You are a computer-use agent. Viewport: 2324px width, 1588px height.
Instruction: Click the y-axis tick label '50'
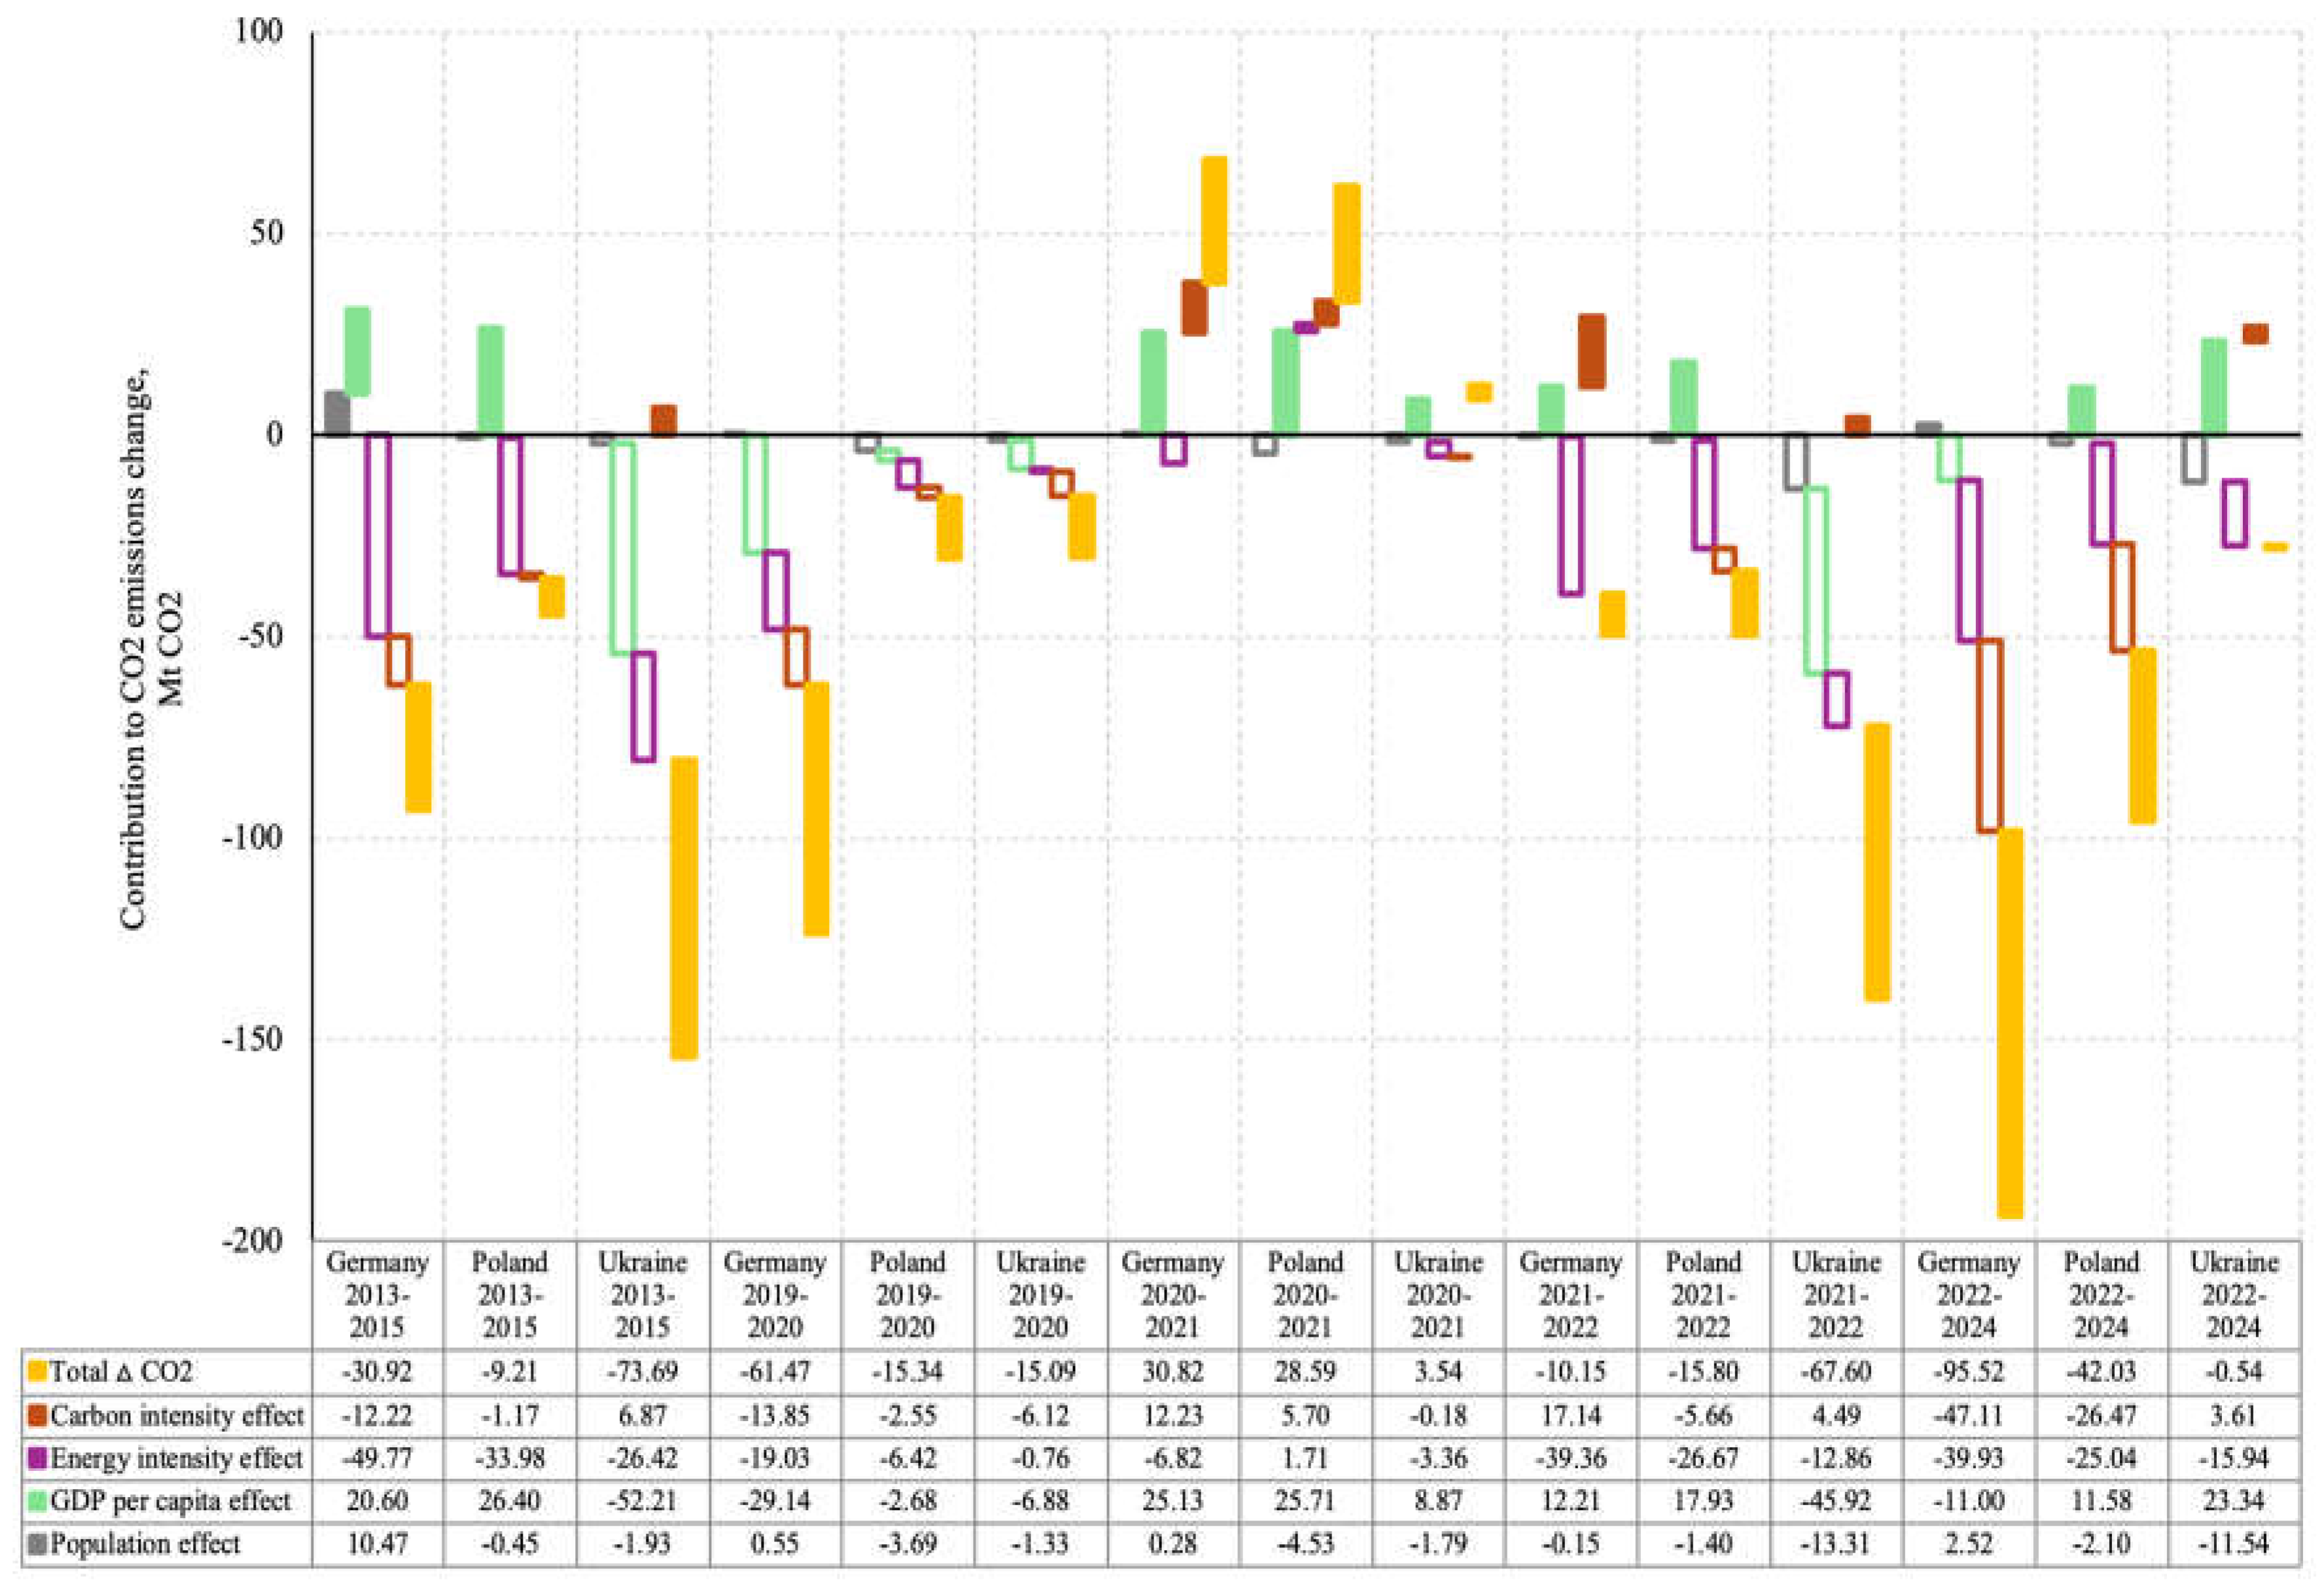[x=267, y=233]
